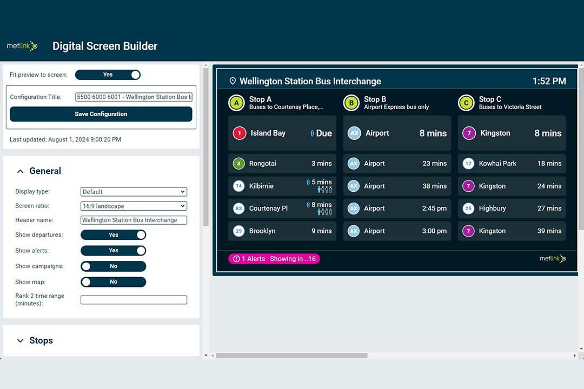Collapse the General section
The height and width of the screenshot is (389, 584).
click(x=21, y=171)
